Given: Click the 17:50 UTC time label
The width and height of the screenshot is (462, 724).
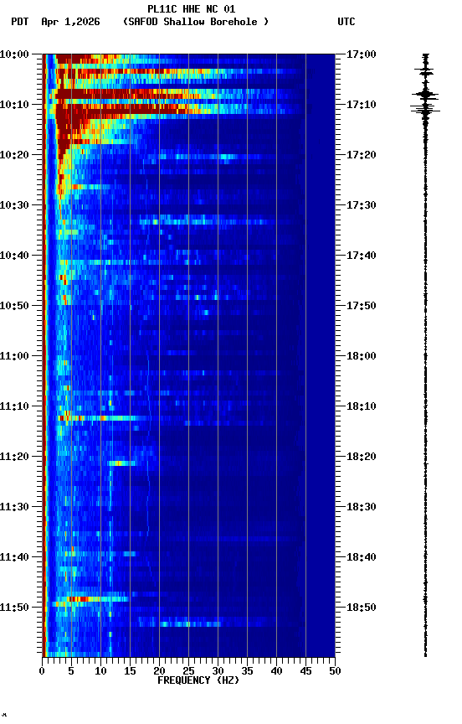Looking at the screenshot, I should click(x=362, y=306).
